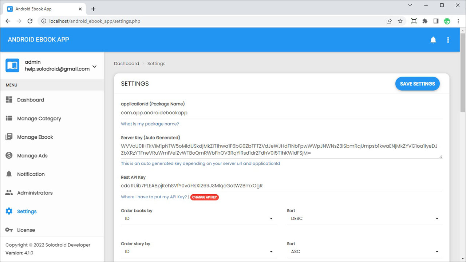This screenshot has height=262, width=466.
Task: Open the Order books by dropdown
Action: pos(198,219)
